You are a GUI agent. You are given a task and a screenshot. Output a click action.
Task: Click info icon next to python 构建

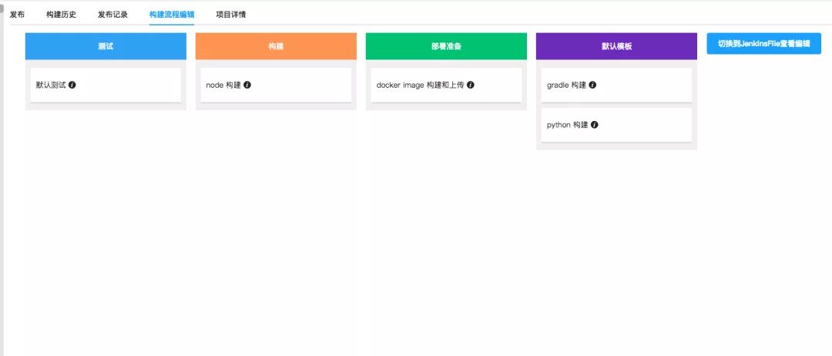pyautogui.click(x=595, y=125)
